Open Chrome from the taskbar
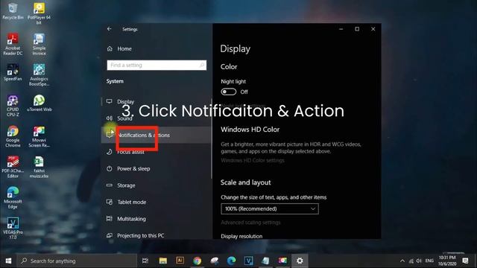The height and width of the screenshot is (268, 477). point(197,261)
